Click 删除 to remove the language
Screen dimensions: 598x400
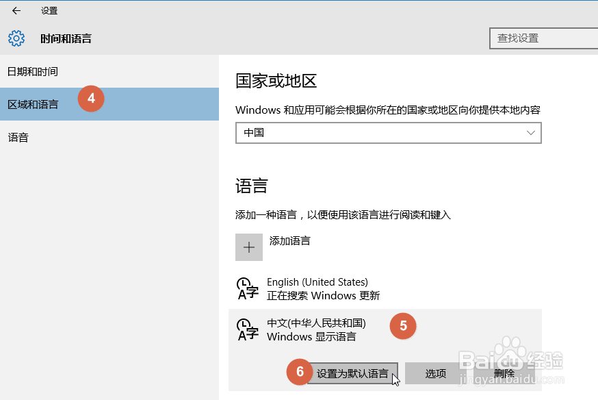[504, 373]
